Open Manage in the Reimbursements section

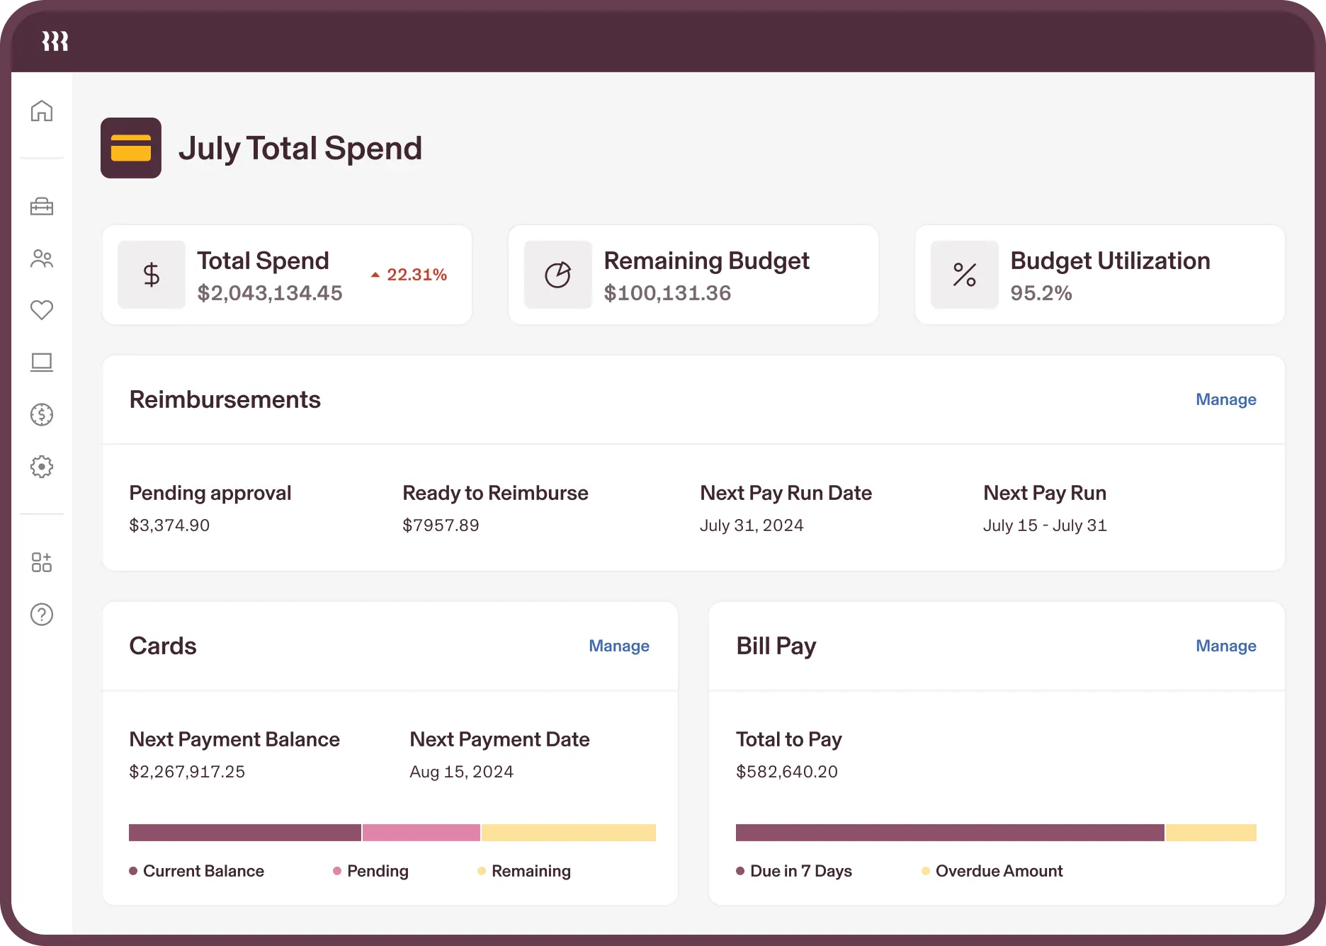point(1225,399)
